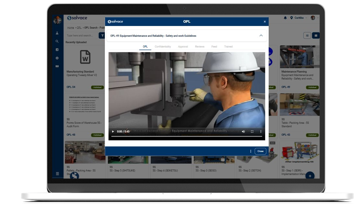The width and height of the screenshot is (364, 204).
Task: Enter fullscreen mode for the video
Action: pos(252,131)
